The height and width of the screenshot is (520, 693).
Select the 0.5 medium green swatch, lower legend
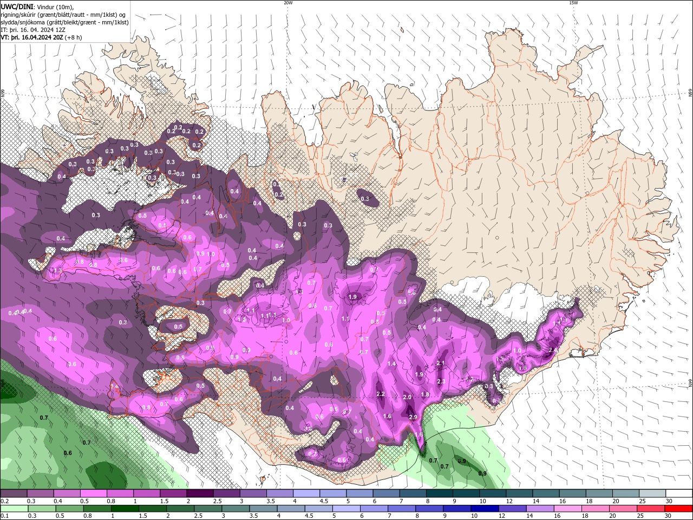[69, 509]
